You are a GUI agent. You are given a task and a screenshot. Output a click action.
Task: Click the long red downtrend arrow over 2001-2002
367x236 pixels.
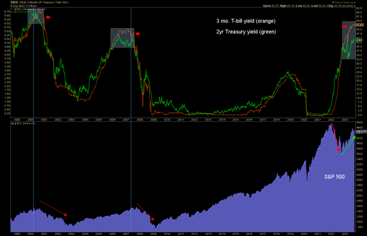pos(53,208)
